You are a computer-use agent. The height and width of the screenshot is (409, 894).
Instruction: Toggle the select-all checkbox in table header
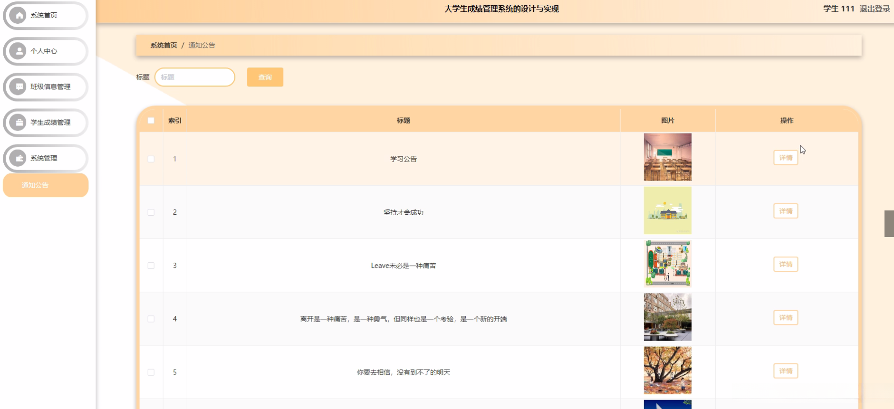click(151, 121)
